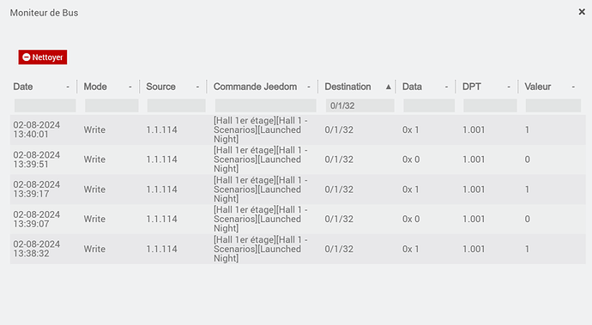Focus the Data filter field
Image resolution: width=592 pixels, height=325 pixels.
point(429,105)
